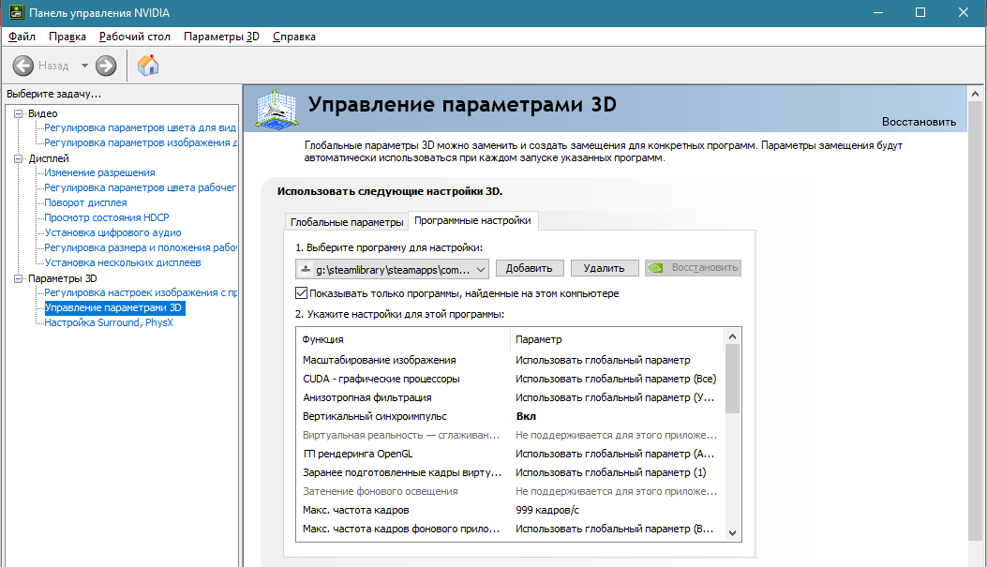Image resolution: width=987 pixels, height=567 pixels.
Task: Collapse the Дисплей tree node
Action: click(x=19, y=158)
